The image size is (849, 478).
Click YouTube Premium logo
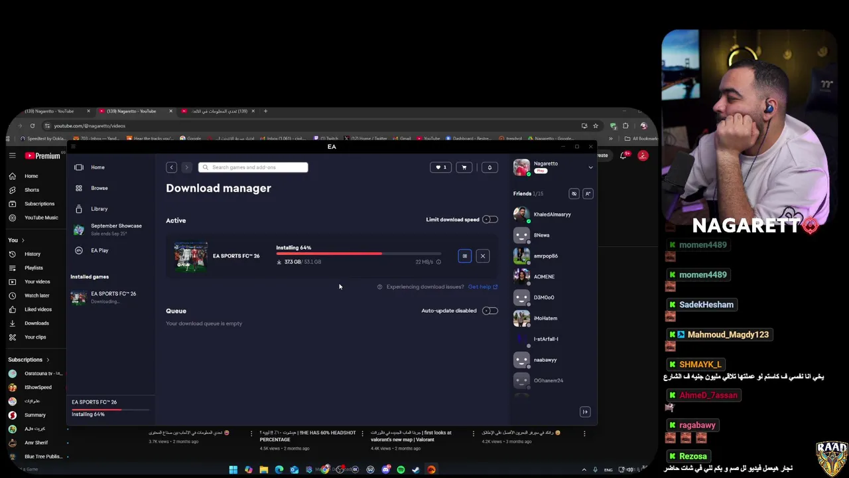click(43, 156)
